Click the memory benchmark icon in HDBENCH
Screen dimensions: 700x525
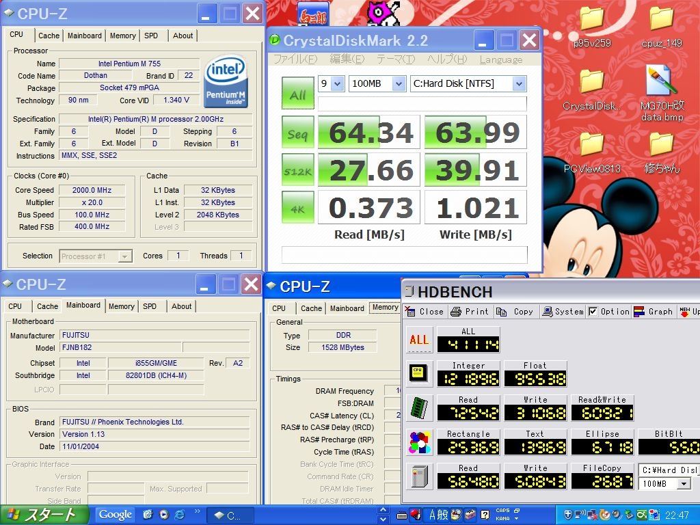419,408
